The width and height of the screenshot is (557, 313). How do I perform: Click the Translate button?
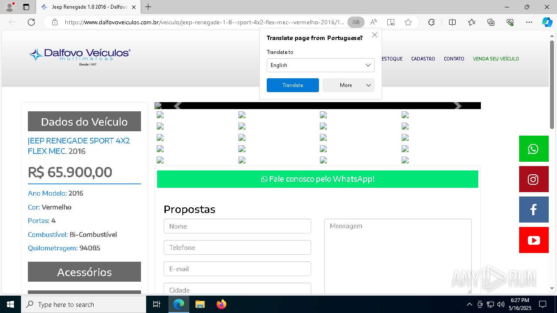(292, 85)
